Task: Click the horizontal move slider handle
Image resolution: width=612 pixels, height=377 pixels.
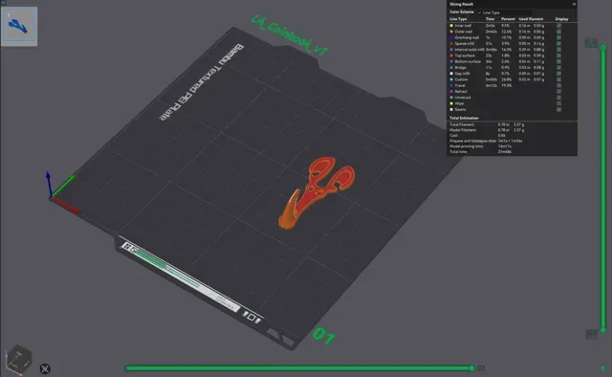Action: [x=471, y=368]
